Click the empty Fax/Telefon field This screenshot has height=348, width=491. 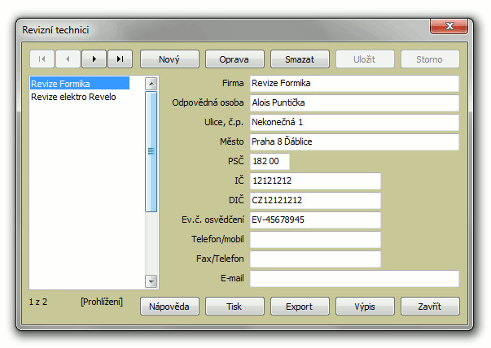coord(315,259)
